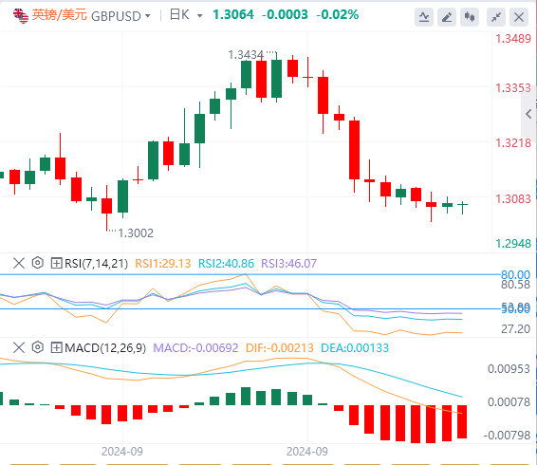Click the 1.3218 price axis label

(x=513, y=143)
